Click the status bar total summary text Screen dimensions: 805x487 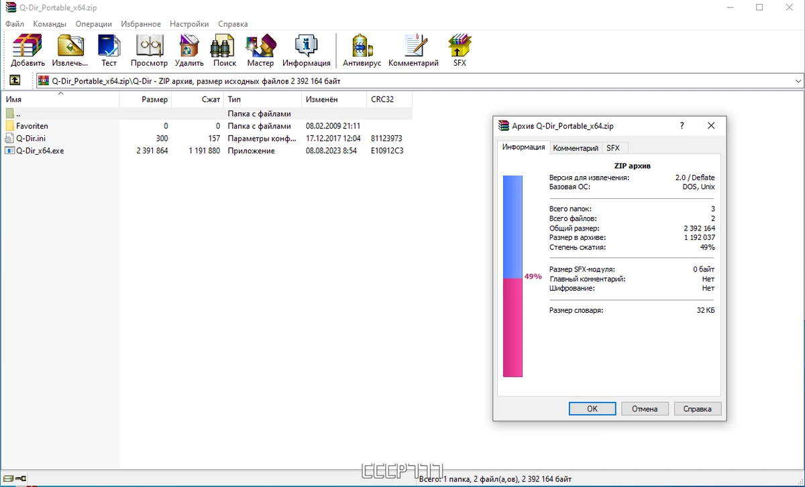tap(495, 480)
